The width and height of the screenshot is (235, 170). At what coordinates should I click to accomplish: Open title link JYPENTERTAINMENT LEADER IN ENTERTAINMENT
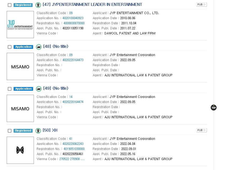click(92, 5)
